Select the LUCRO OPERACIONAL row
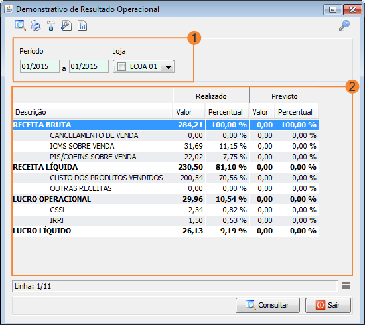 pyautogui.click(x=166, y=199)
